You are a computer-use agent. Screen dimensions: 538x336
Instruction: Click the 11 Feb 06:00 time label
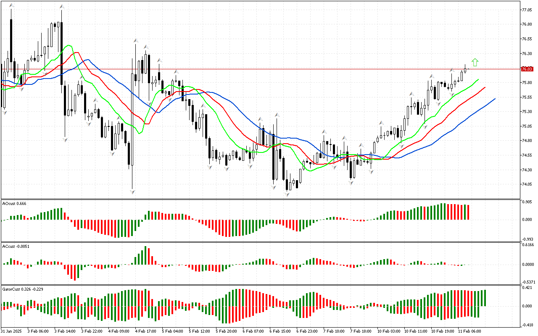coord(469,331)
